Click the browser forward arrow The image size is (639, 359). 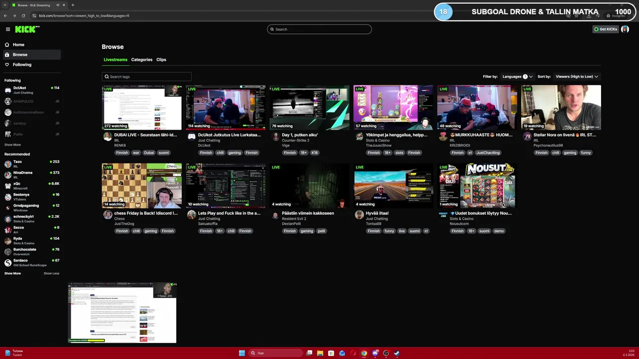pos(14,15)
